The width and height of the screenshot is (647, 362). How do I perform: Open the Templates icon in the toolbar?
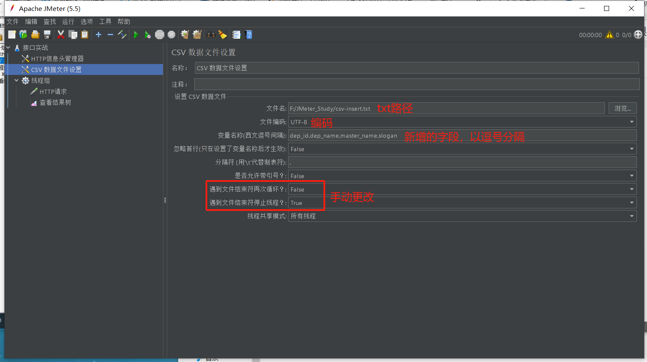[23, 35]
